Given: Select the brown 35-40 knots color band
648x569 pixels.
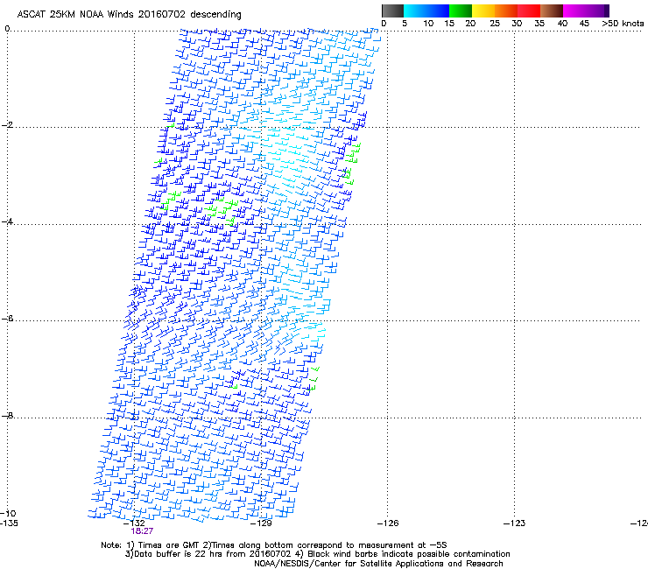Looking at the screenshot, I should point(552,11).
